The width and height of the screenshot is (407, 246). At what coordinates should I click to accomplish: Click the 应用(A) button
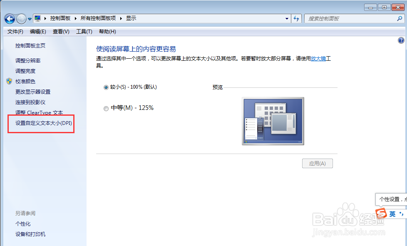[x=317, y=163]
